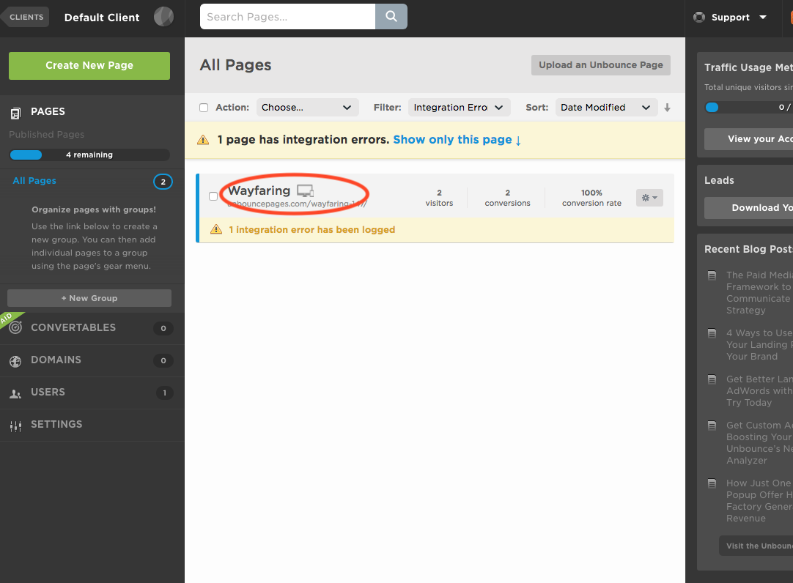Image resolution: width=793 pixels, height=583 pixels.
Task: Expand the Support dropdown arrow
Action: coord(763,17)
